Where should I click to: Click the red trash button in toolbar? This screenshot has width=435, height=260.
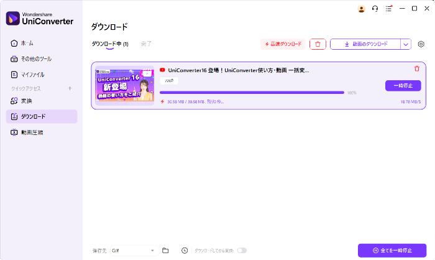(318, 44)
